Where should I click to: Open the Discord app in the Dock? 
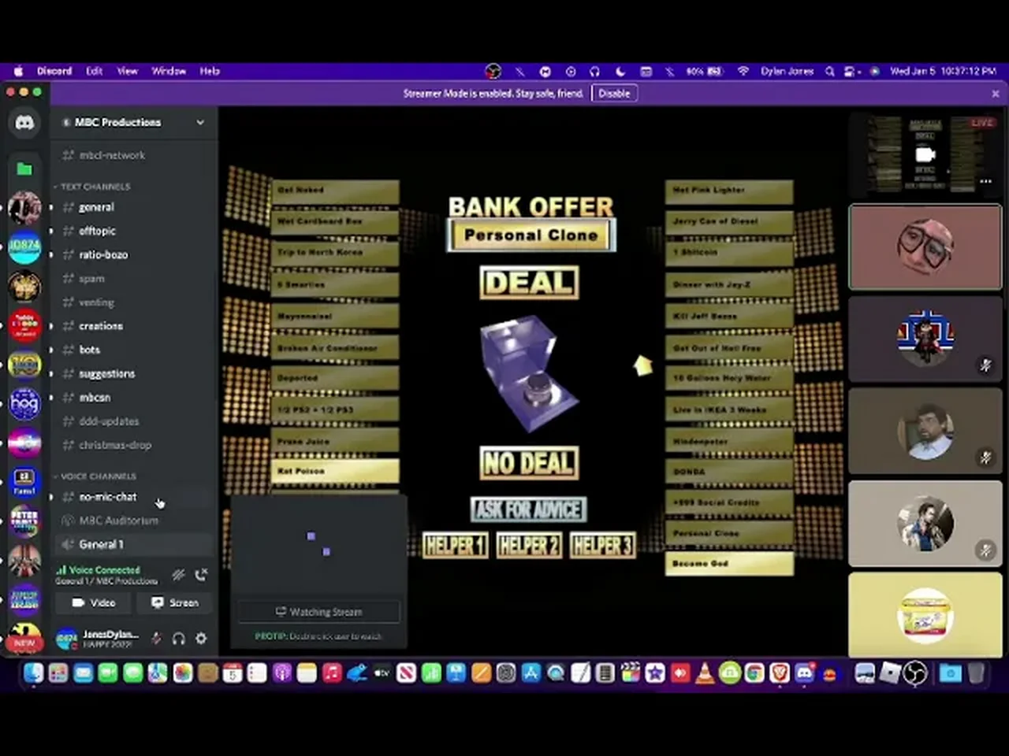[x=804, y=673]
